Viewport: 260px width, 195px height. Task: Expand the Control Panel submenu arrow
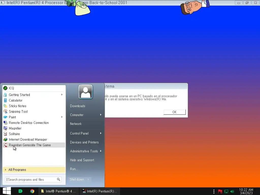point(101,133)
